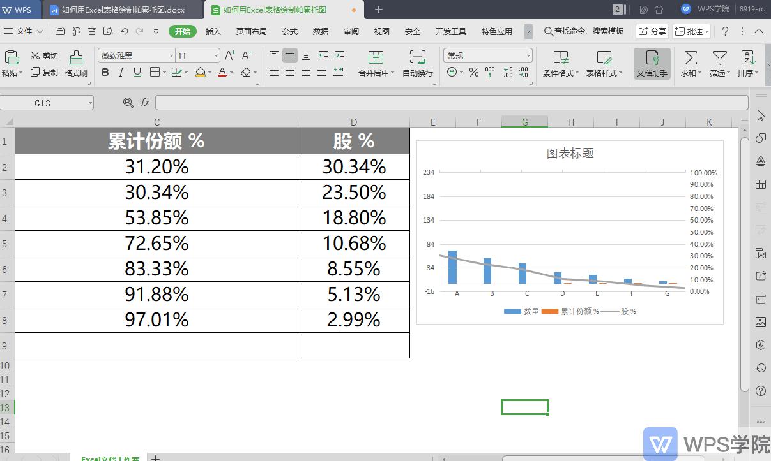Open the fill color tool

pyautogui.click(x=199, y=72)
